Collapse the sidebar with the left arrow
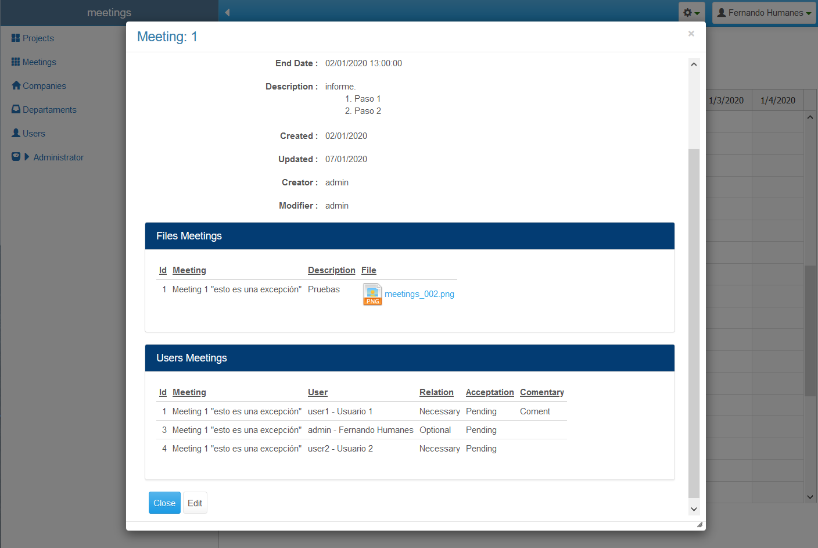 [x=227, y=12]
